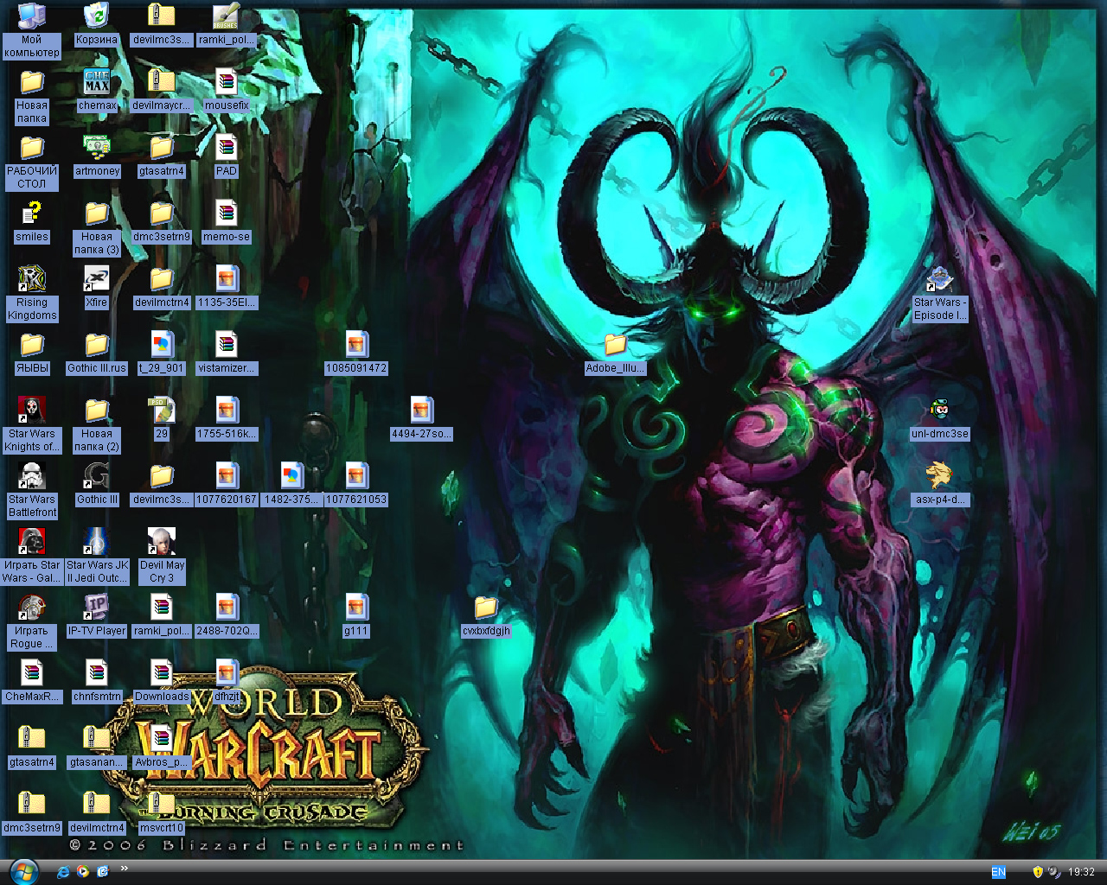This screenshot has height=885, width=1107.
Task: Select the Adobe_Illu... folder
Action: point(615,345)
